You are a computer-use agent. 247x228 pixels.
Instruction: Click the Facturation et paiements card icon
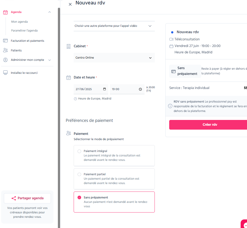5,41
